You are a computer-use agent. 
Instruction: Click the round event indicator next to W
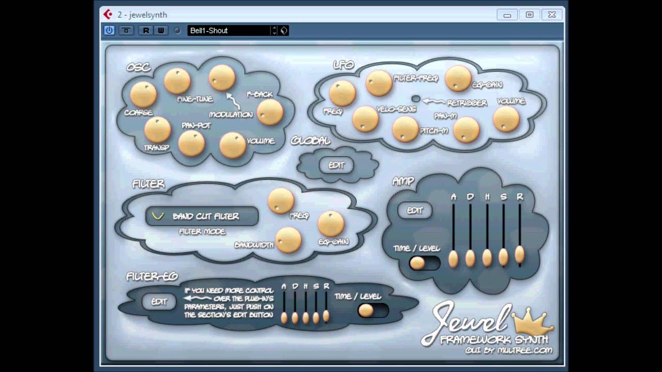pos(177,30)
